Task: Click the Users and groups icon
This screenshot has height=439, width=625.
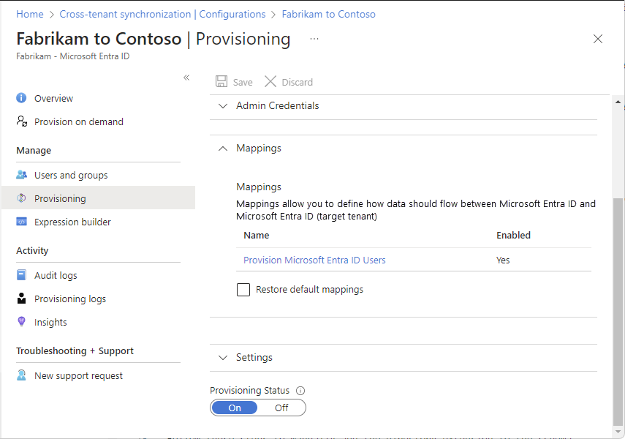Action: (x=21, y=175)
